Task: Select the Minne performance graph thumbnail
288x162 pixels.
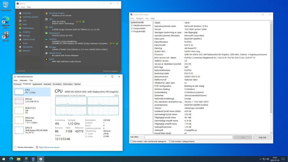Action: (x=19, y=101)
